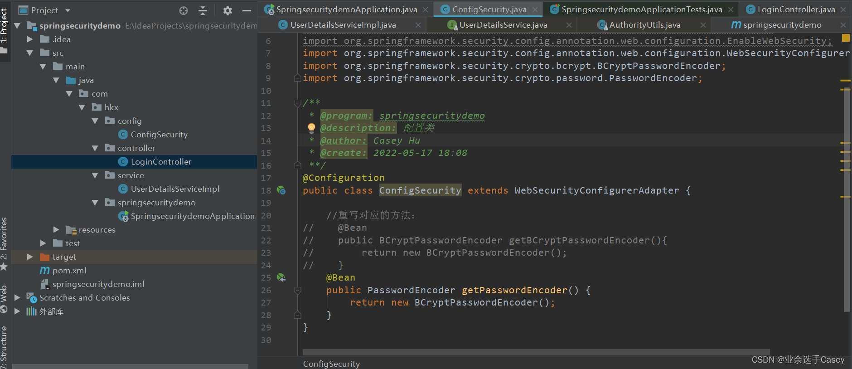Click the editor horizontal scrollbar
This screenshot has height=369, width=852.
click(536, 352)
